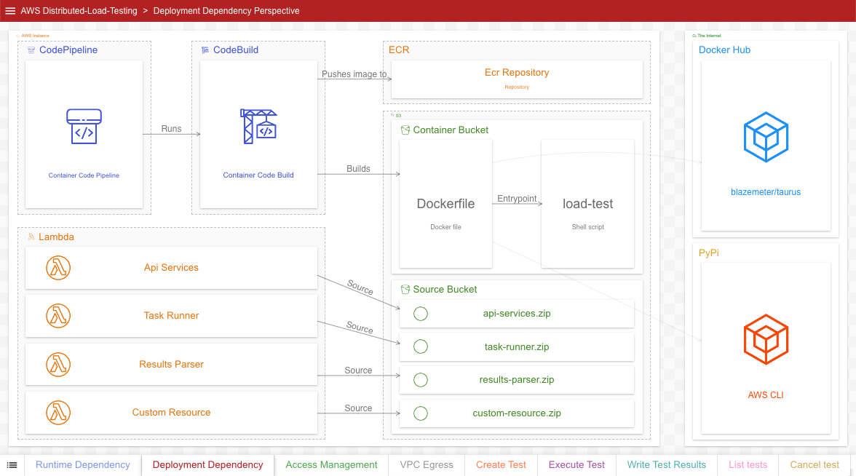Select the load-test shell script node
Image resolution: width=856 pixels, height=476 pixels.
pyautogui.click(x=588, y=204)
